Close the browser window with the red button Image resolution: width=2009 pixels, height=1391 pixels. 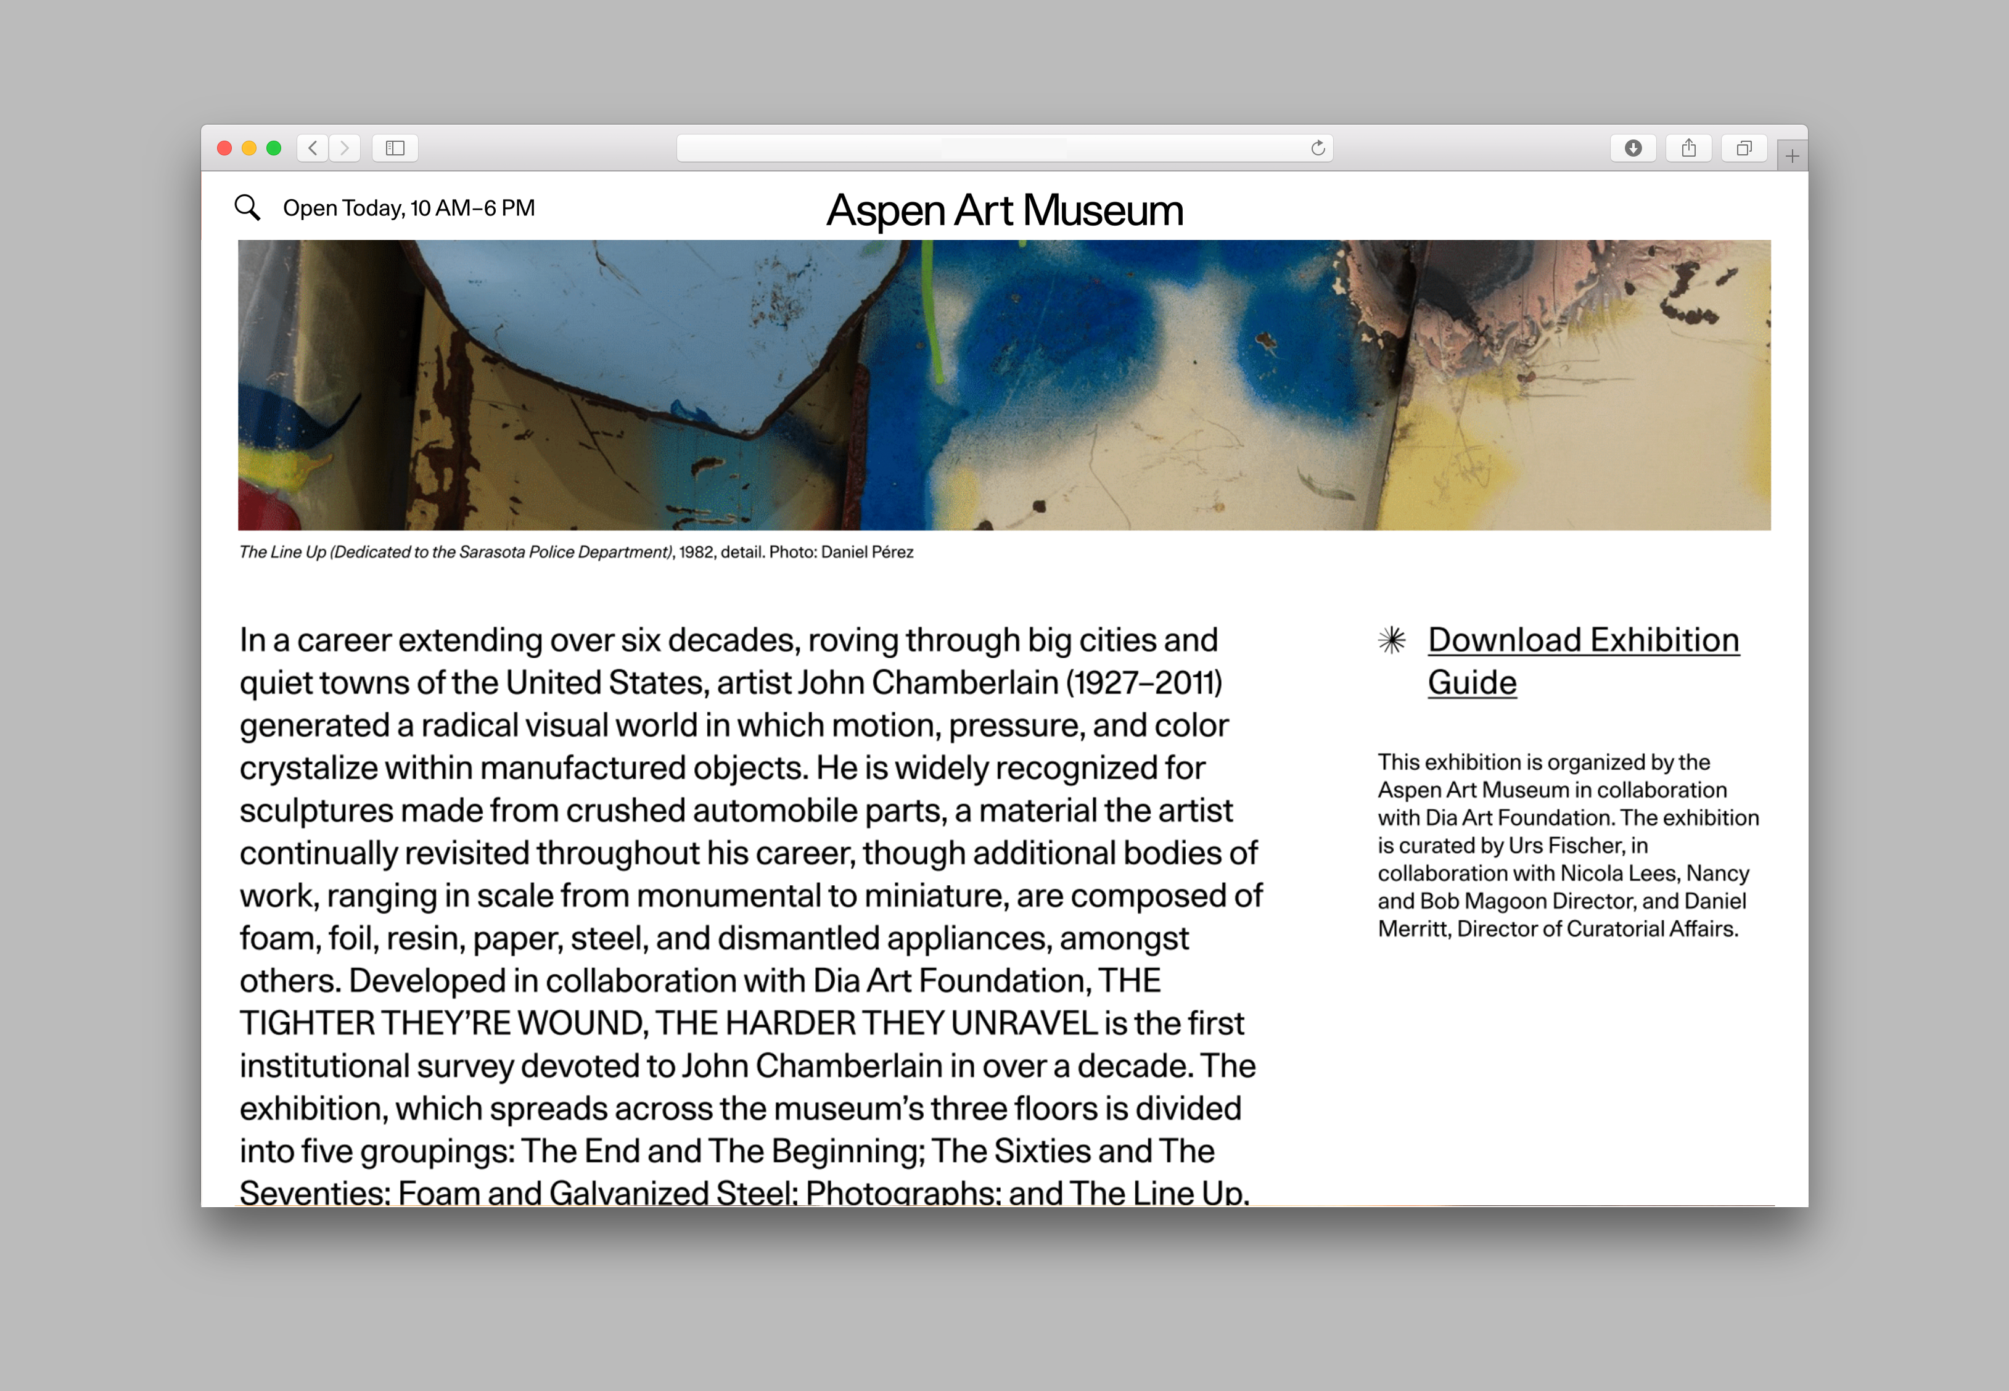click(225, 148)
